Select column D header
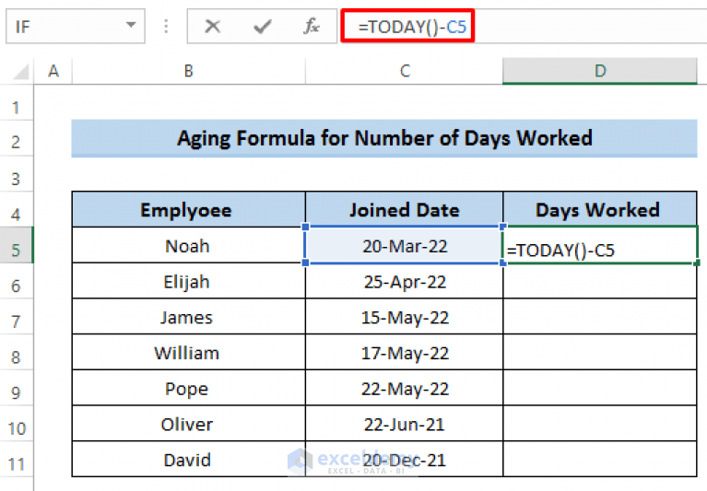The image size is (707, 491). point(600,71)
